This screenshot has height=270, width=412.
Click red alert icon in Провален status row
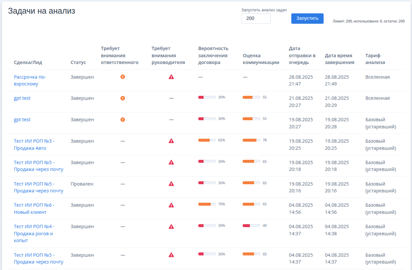(171, 183)
